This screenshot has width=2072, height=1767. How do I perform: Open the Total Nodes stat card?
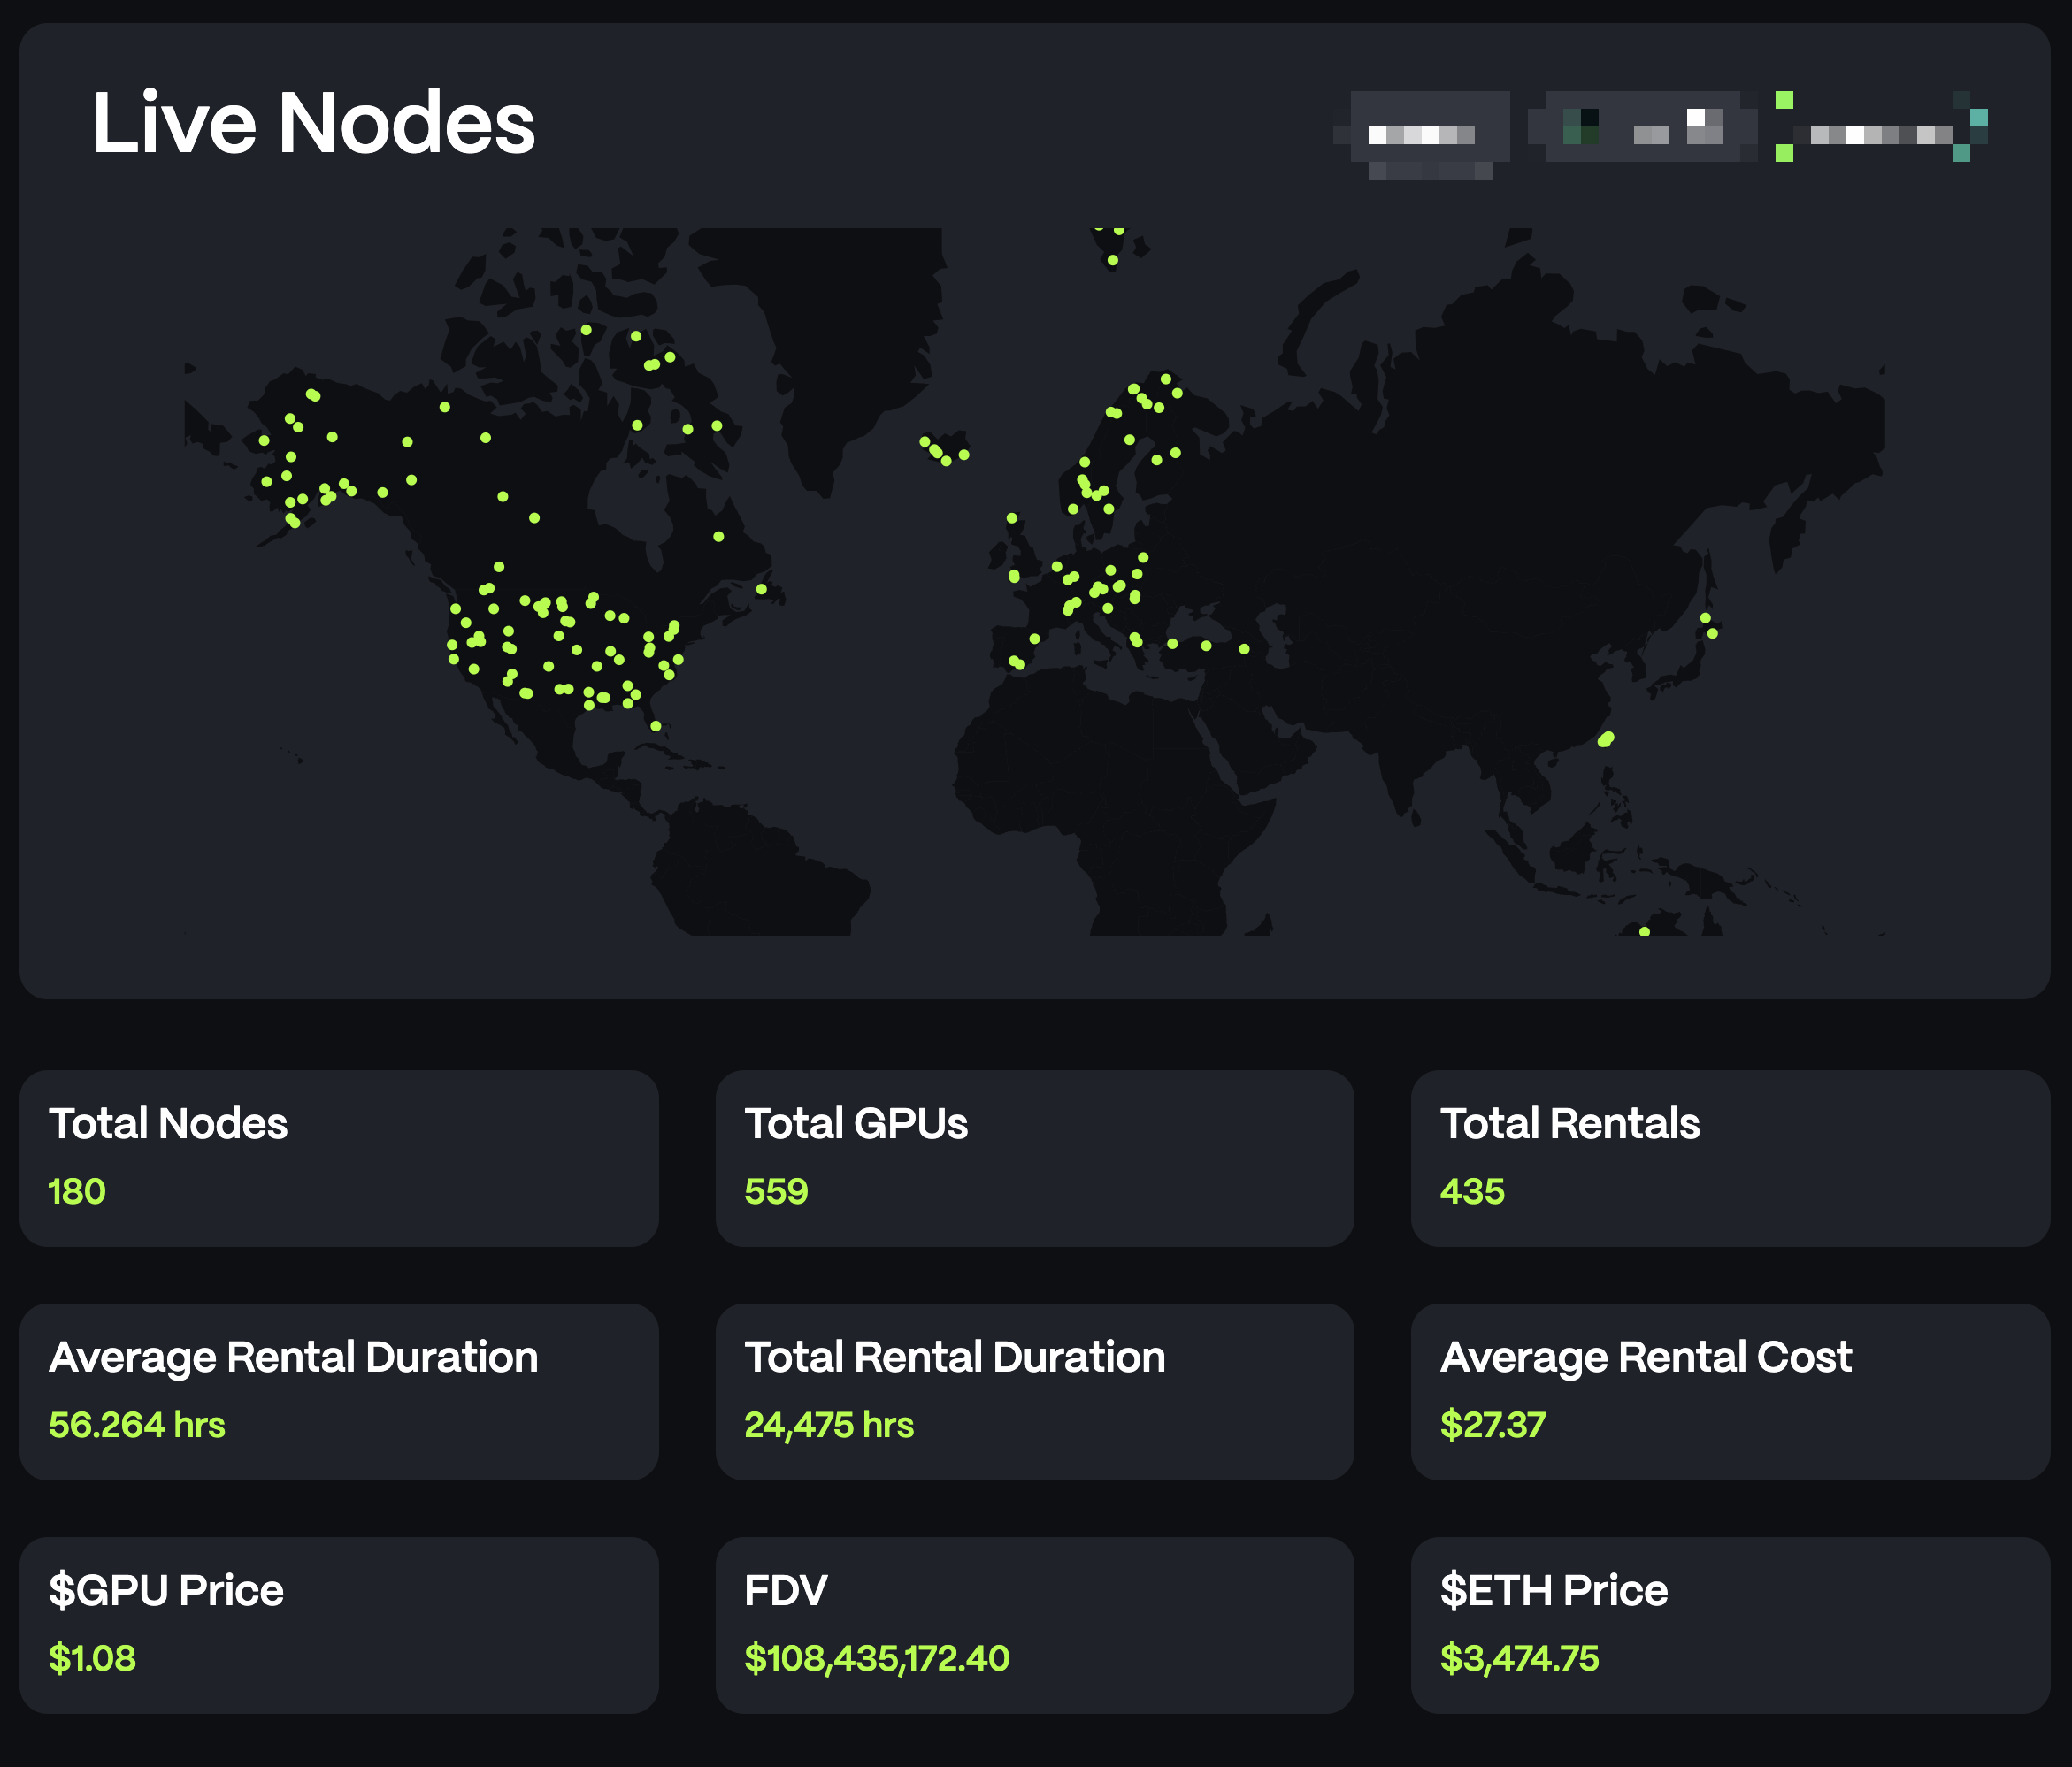[x=338, y=1158]
